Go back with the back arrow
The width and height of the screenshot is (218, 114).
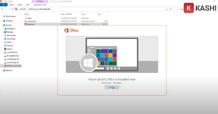(2, 9)
